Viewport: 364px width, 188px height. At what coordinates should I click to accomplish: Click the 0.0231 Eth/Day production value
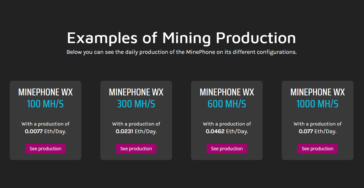[x=136, y=131]
